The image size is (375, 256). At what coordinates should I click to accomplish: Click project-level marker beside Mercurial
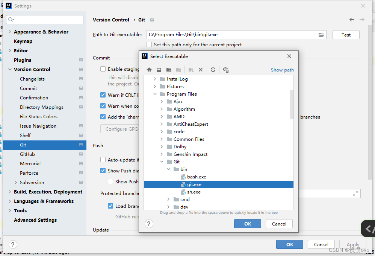[x=81, y=163]
